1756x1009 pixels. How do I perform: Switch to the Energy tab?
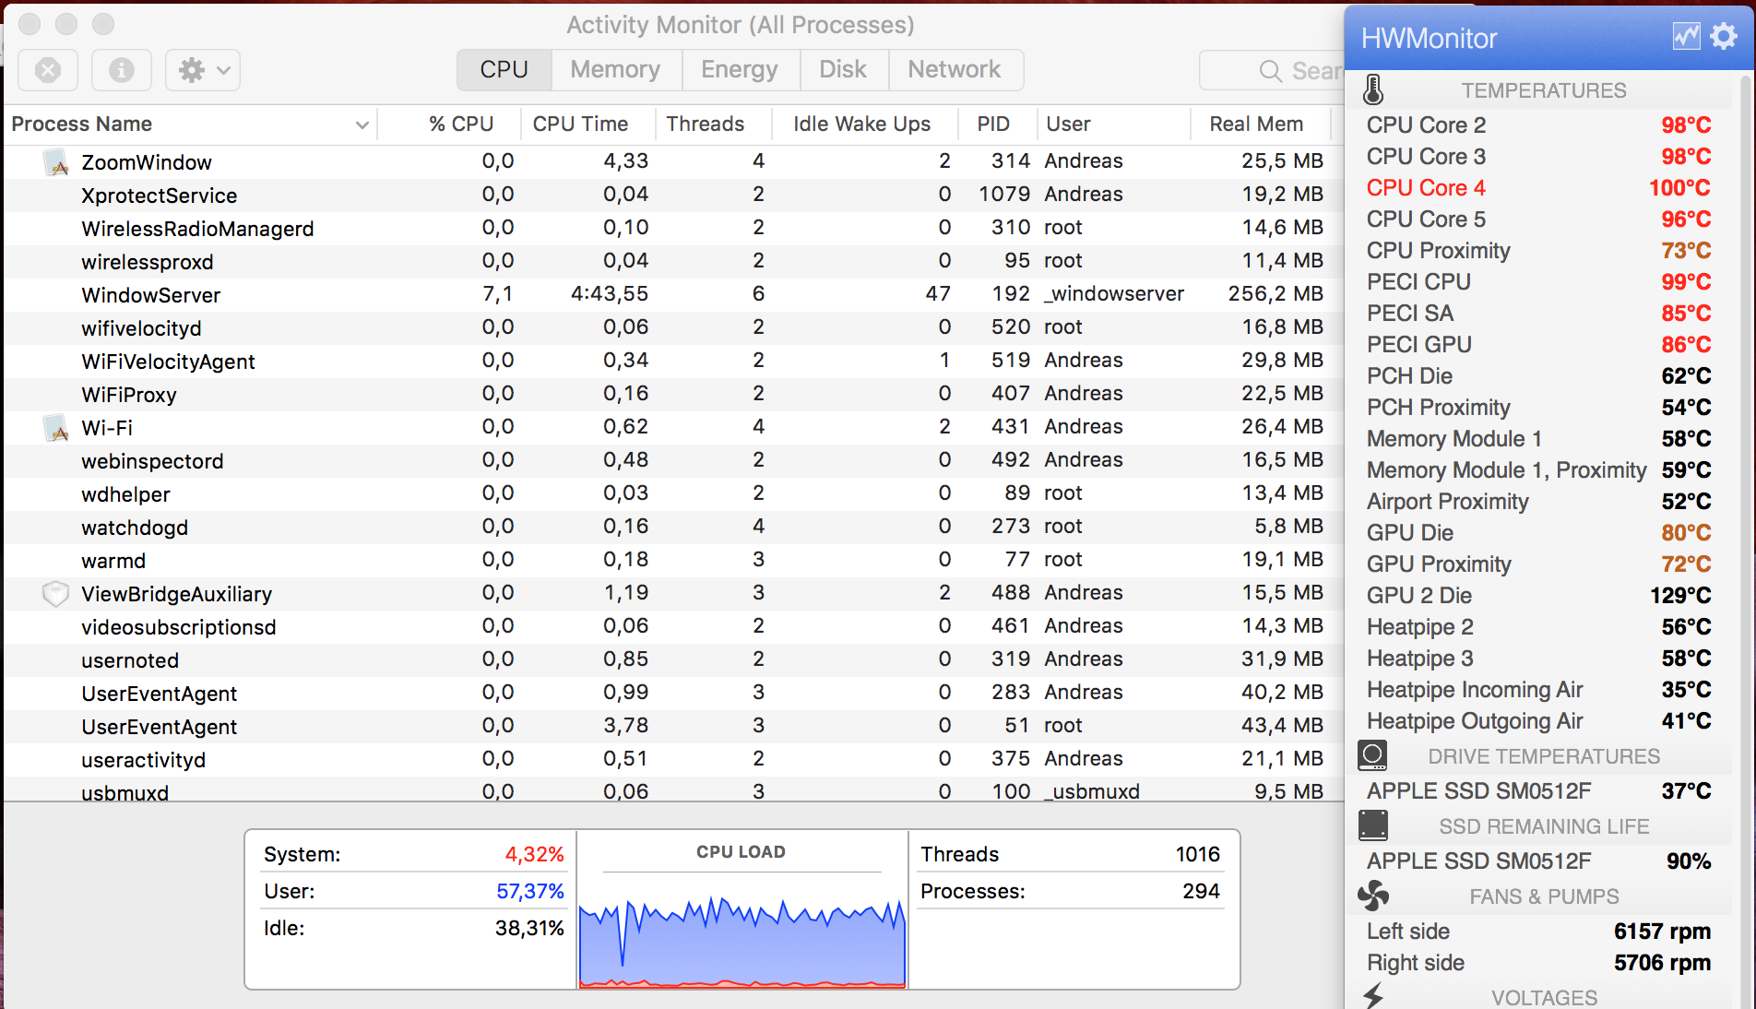pyautogui.click(x=739, y=70)
